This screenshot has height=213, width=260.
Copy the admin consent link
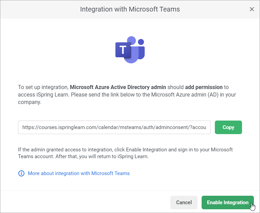(x=228, y=127)
